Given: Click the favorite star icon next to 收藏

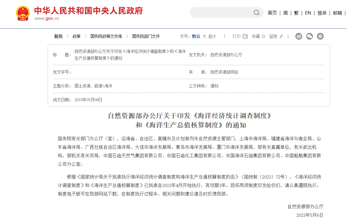Looking at the screenshot, I should coord(263,37).
